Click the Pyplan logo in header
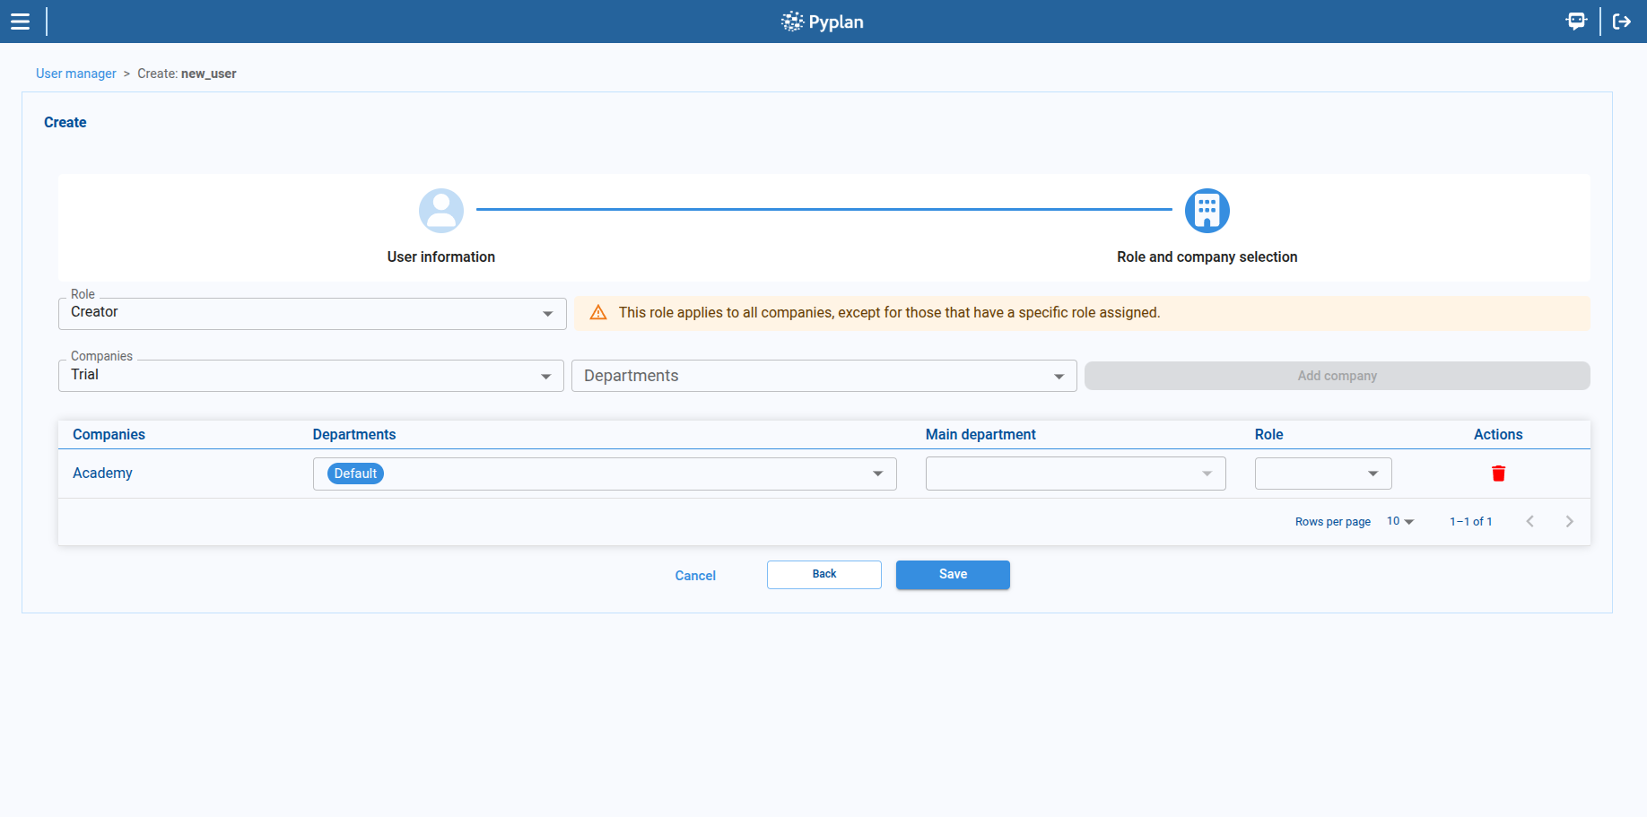1647x817 pixels. [x=823, y=22]
